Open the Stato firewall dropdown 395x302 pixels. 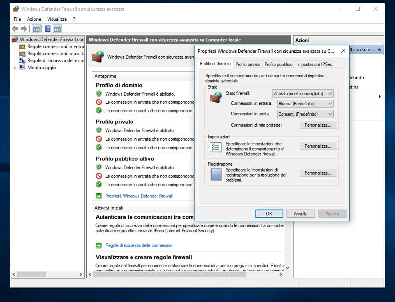303,94
